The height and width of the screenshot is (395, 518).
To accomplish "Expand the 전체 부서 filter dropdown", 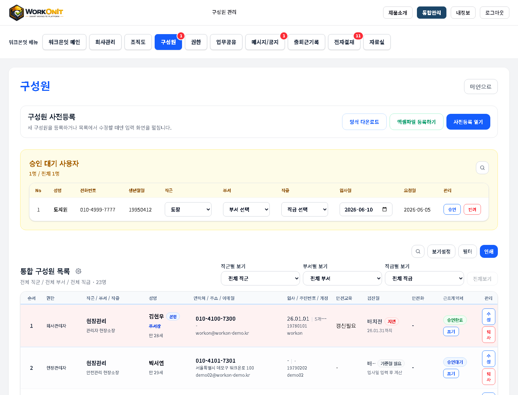I will [x=342, y=278].
